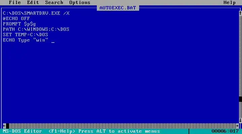Click the vertical scrollbar up arrow
The width and height of the screenshot is (242, 134).
pos(240,13)
